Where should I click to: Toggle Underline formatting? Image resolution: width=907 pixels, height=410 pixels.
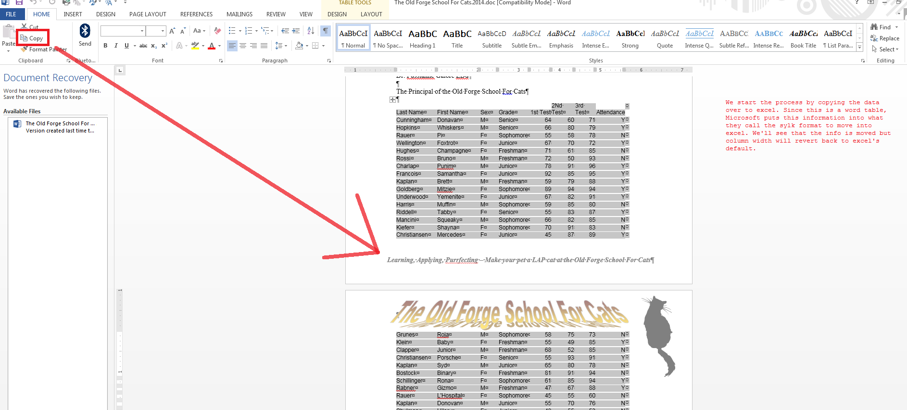tap(126, 46)
